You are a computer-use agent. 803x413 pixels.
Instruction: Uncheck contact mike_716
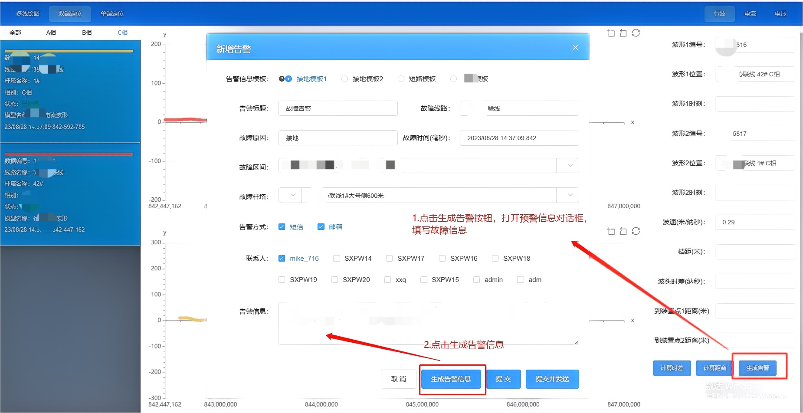pyautogui.click(x=282, y=258)
